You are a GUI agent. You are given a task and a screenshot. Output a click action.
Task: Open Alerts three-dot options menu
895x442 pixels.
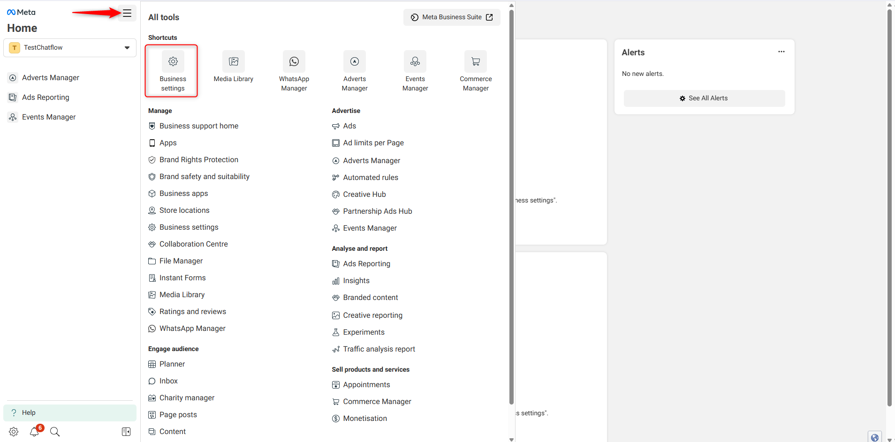pos(781,52)
